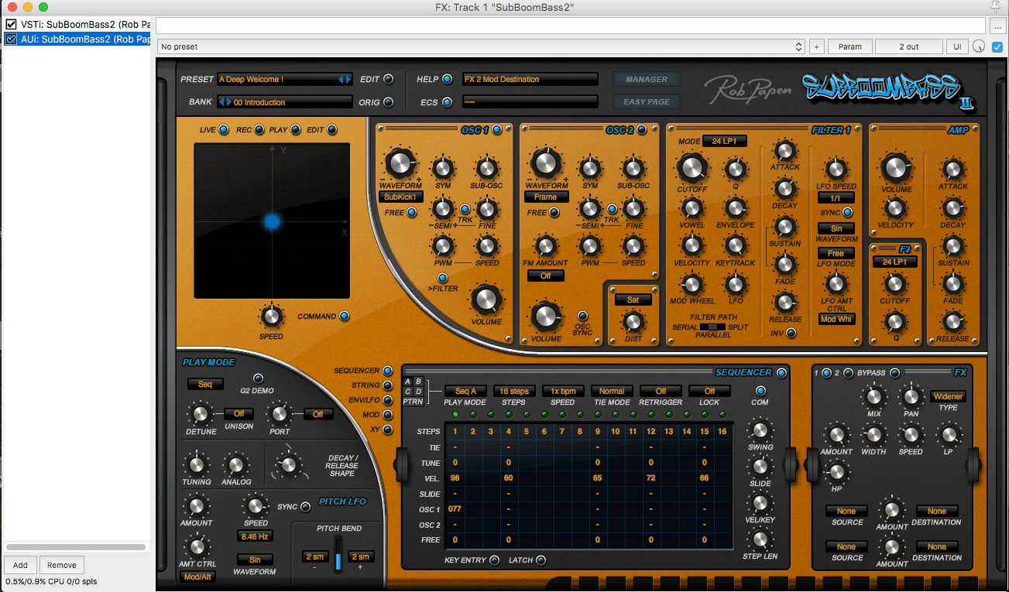The width and height of the screenshot is (1009, 592).
Task: Click the Amp Volume knob
Action: point(894,167)
